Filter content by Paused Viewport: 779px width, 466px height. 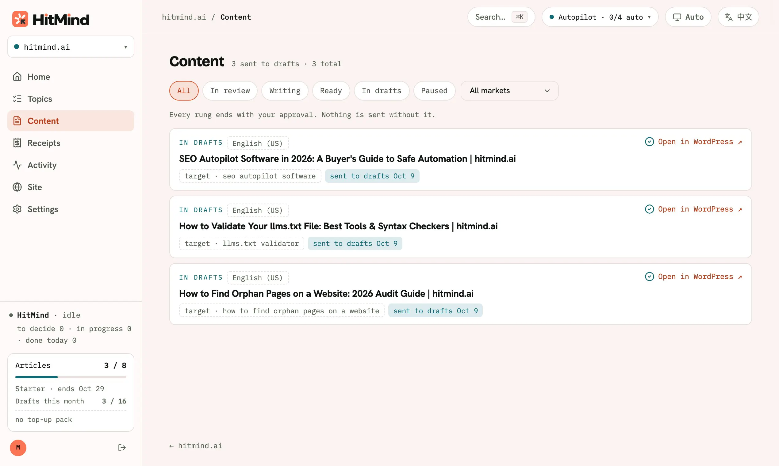click(434, 91)
